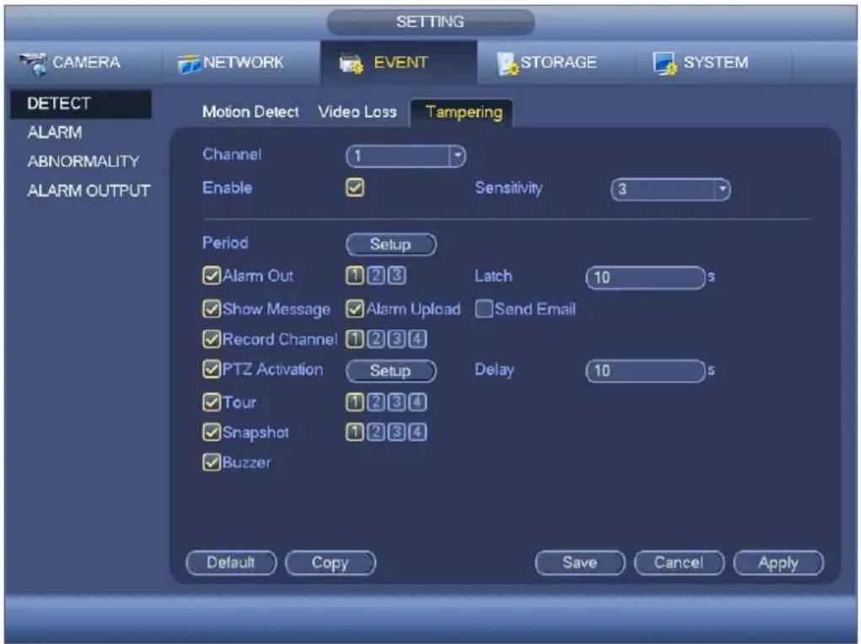
Task: Enable the Send Email checkbox
Action: coord(484,309)
